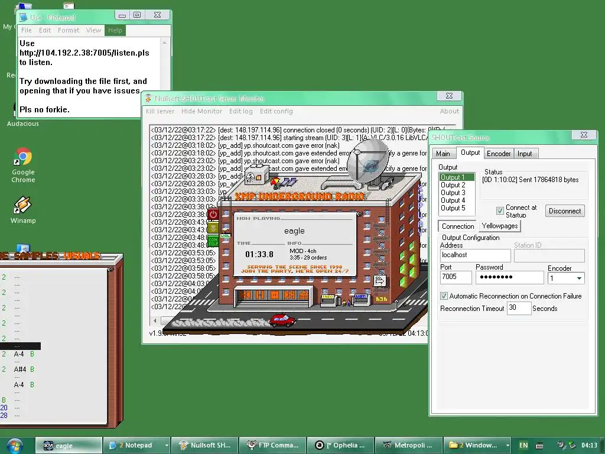Click the satellite dish on the XMPlay roof
This screenshot has height=454, width=605.
pyautogui.click(x=367, y=161)
